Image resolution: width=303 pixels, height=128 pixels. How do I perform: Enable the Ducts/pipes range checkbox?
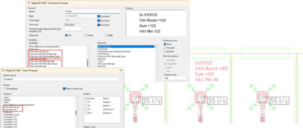tap(5, 89)
